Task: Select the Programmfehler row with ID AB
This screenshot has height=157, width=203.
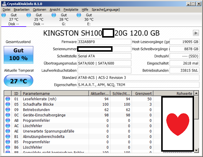Action: click(x=99, y=121)
